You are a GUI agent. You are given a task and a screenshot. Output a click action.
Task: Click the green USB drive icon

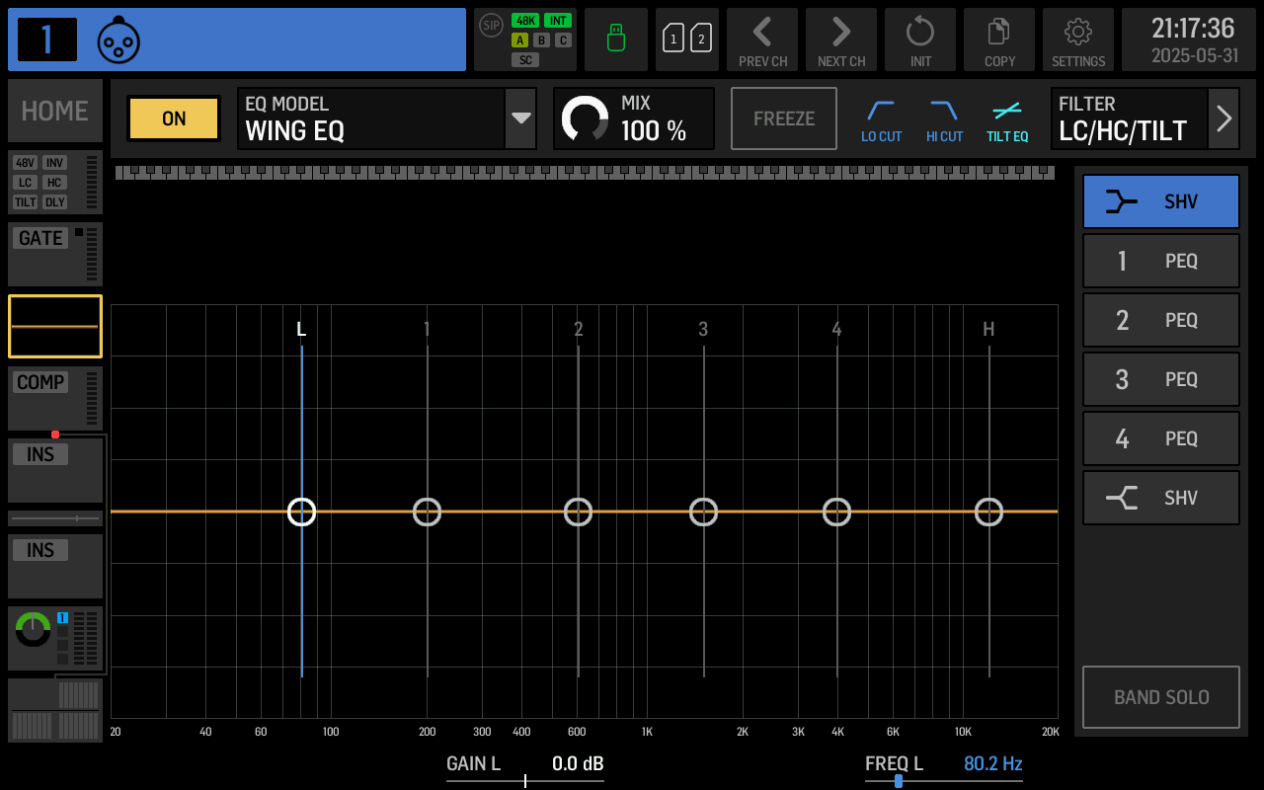coord(615,39)
